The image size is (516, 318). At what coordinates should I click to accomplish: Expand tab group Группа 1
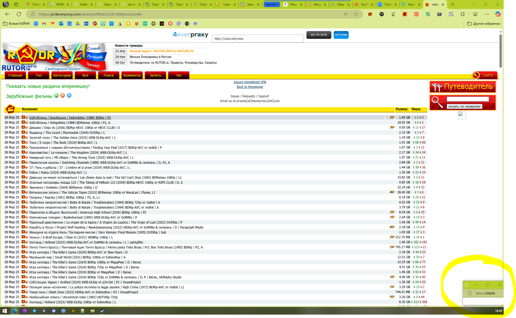click(x=272, y=4)
